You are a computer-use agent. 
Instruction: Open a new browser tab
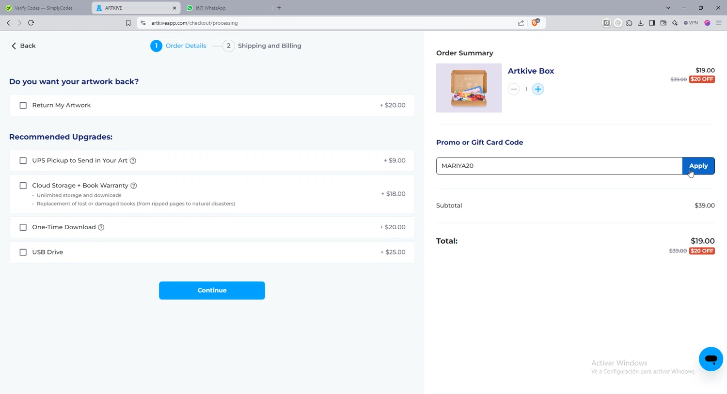[279, 8]
